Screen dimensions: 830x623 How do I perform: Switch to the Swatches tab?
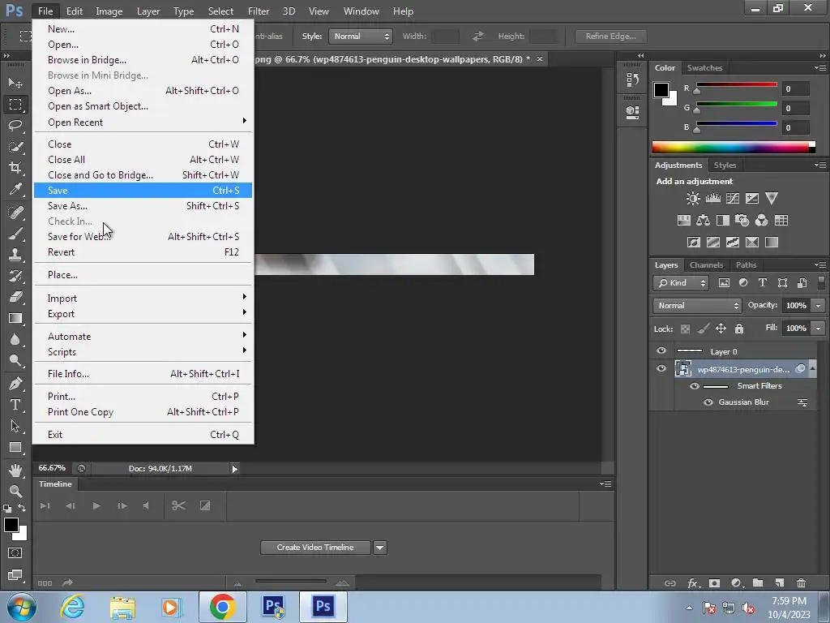pyautogui.click(x=704, y=68)
